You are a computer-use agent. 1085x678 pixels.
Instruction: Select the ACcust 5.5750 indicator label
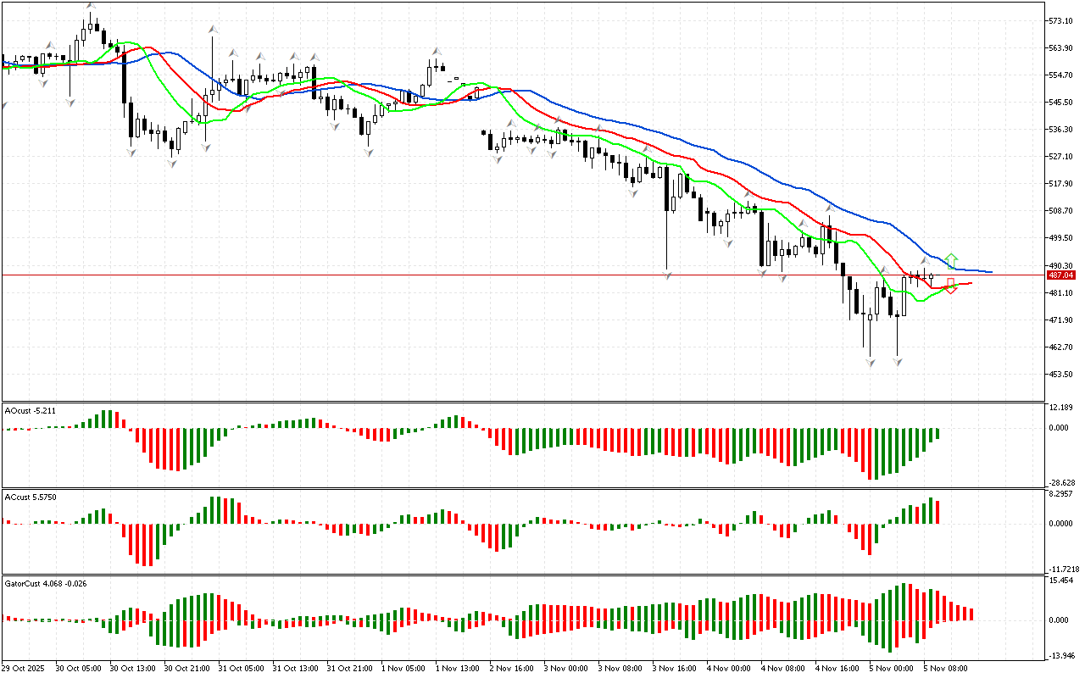pyautogui.click(x=31, y=496)
